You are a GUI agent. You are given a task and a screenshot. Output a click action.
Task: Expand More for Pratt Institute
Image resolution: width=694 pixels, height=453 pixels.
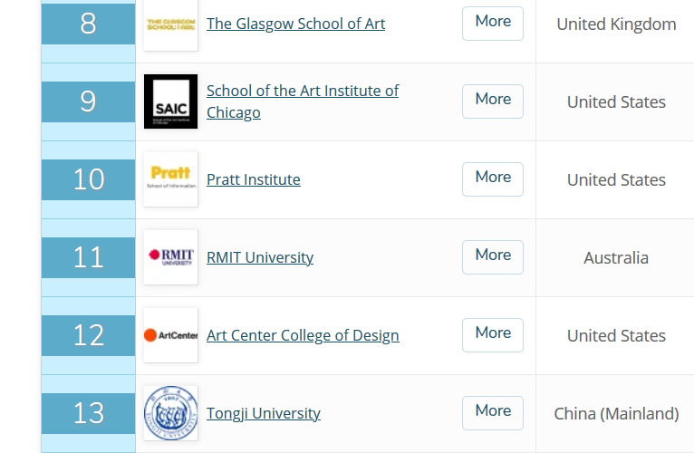[493, 178]
